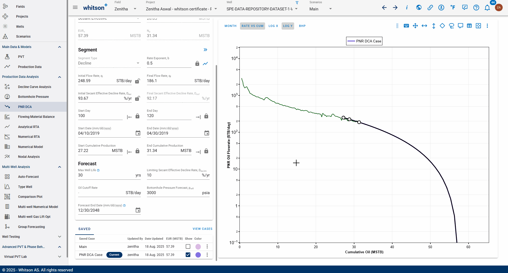Select the pan tool in chart toolbar

415,26
